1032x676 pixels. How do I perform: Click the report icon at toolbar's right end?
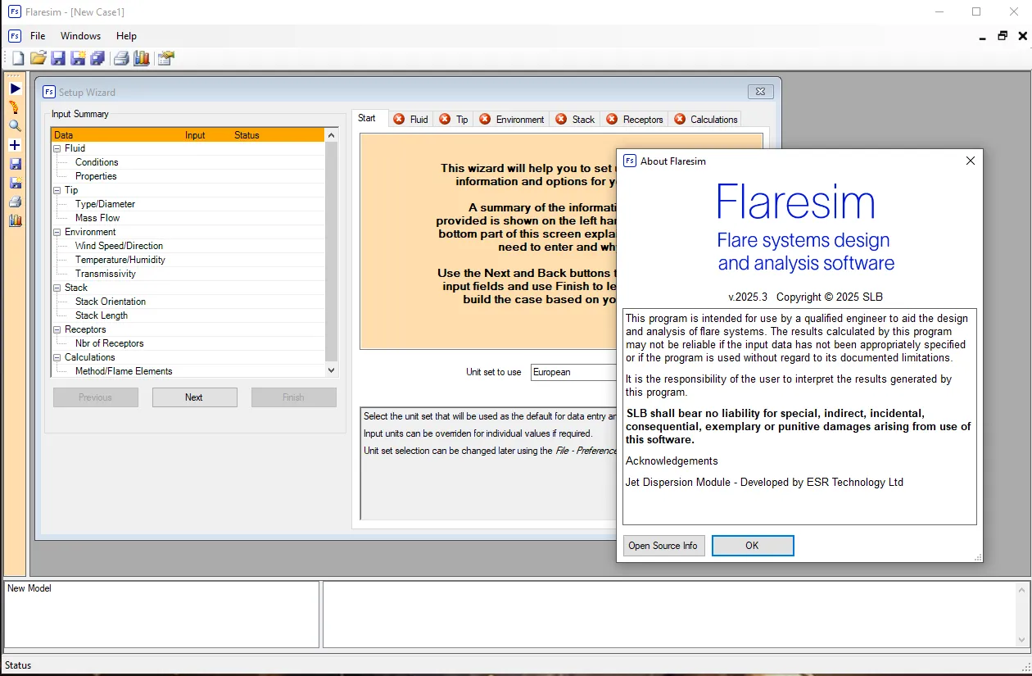pyautogui.click(x=164, y=58)
